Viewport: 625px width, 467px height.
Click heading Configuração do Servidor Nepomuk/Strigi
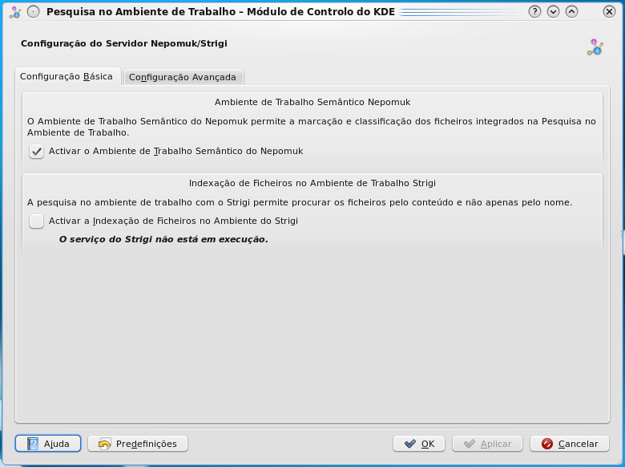coord(124,43)
